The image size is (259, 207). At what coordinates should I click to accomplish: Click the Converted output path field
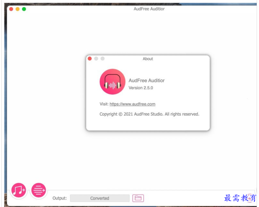coord(100,198)
